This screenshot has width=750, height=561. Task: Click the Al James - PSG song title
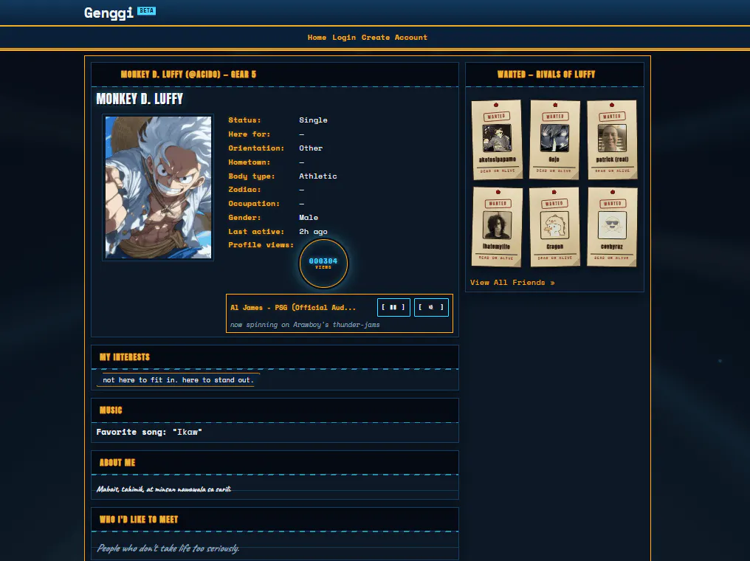[293, 308]
